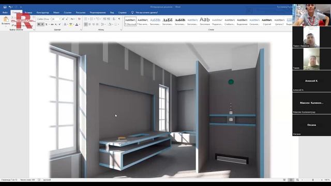The height and width of the screenshot is (186, 331).
Task: Expand the Customize Quick Access Toolbar arrow
Action: (21, 7)
